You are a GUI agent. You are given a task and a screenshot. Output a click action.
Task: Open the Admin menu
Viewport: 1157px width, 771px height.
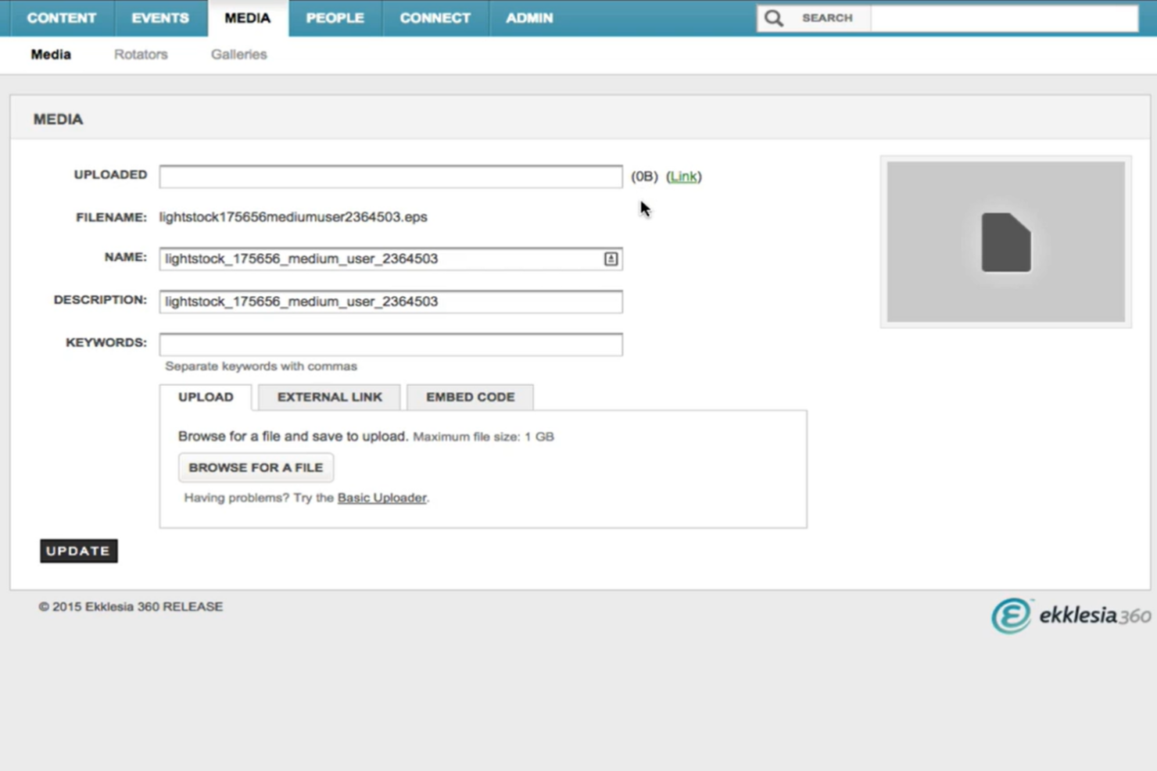529,18
